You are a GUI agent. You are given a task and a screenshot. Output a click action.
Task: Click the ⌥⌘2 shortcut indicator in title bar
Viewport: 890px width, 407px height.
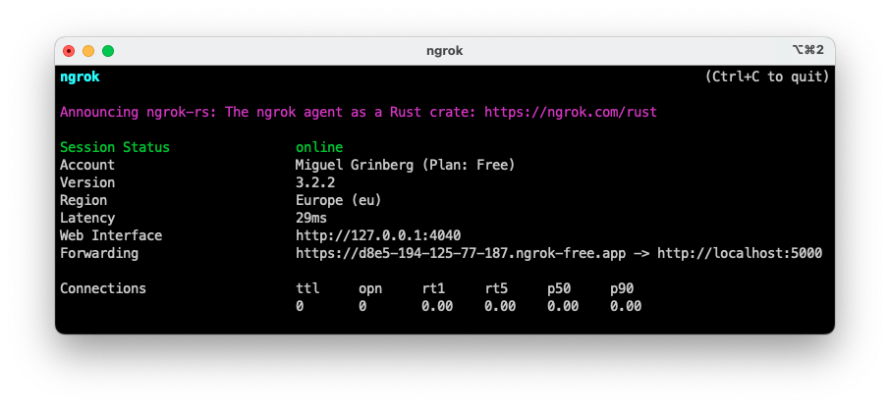tap(807, 50)
